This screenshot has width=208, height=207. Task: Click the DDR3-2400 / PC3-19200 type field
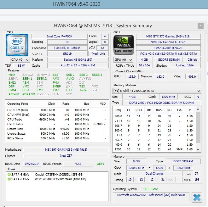[161, 103]
